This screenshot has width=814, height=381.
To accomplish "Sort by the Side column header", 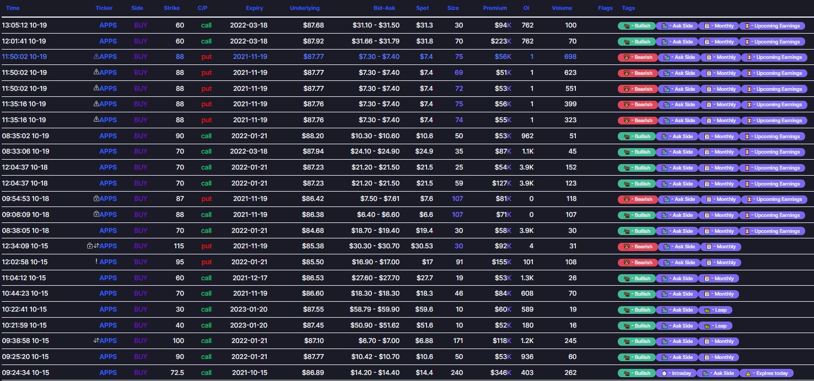I will pyautogui.click(x=137, y=8).
